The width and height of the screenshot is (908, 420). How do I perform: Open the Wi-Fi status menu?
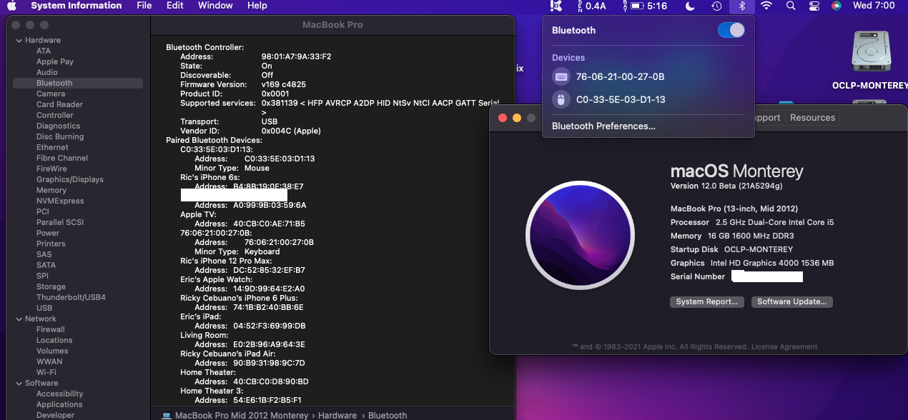point(766,6)
